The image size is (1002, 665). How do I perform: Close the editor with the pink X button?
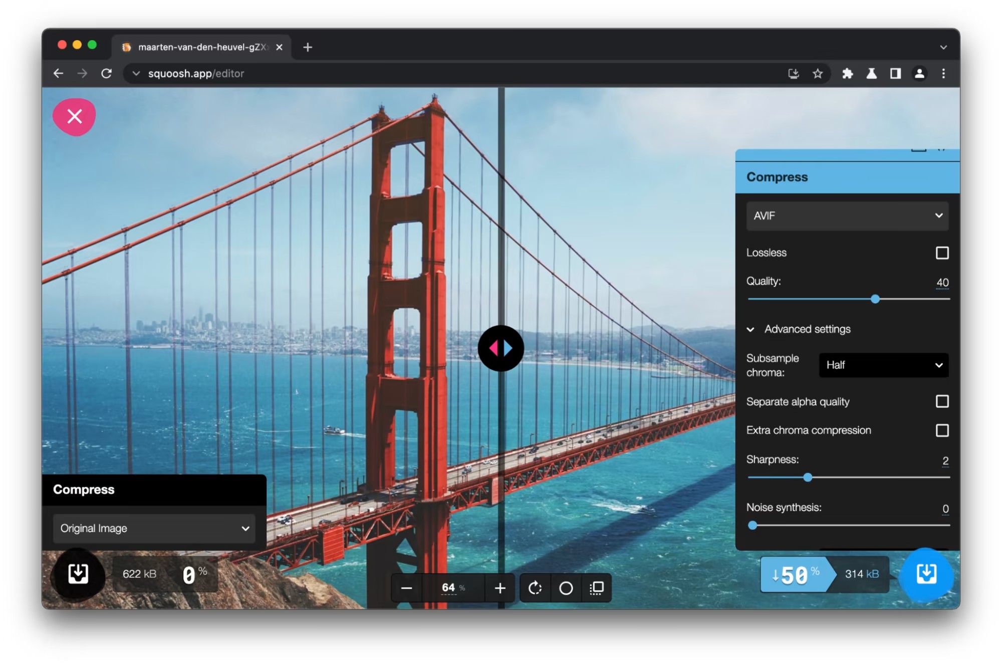74,117
